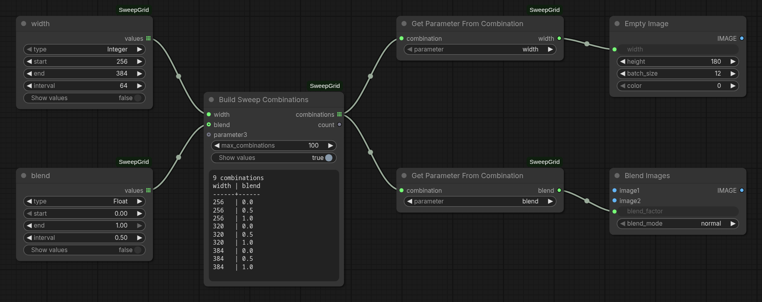This screenshot has width=762, height=302.
Task: Select the Empty Image node title
Action: click(x=646, y=24)
